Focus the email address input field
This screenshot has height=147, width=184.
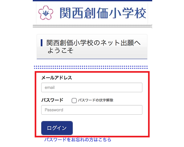[x=92, y=87]
